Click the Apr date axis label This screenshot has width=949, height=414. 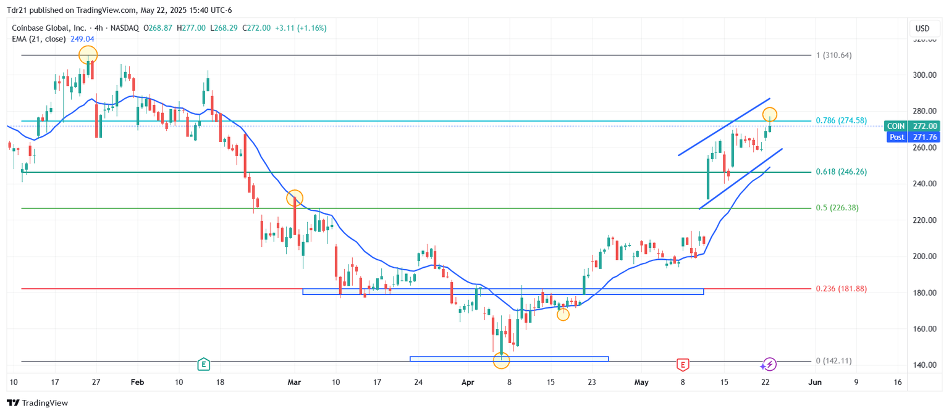[468, 383]
